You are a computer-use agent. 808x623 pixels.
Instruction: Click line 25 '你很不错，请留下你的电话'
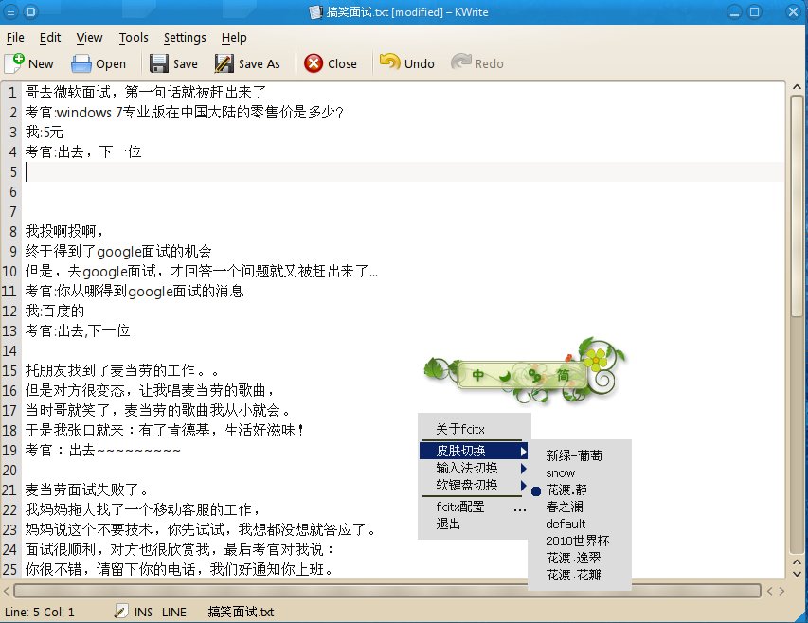180,569
